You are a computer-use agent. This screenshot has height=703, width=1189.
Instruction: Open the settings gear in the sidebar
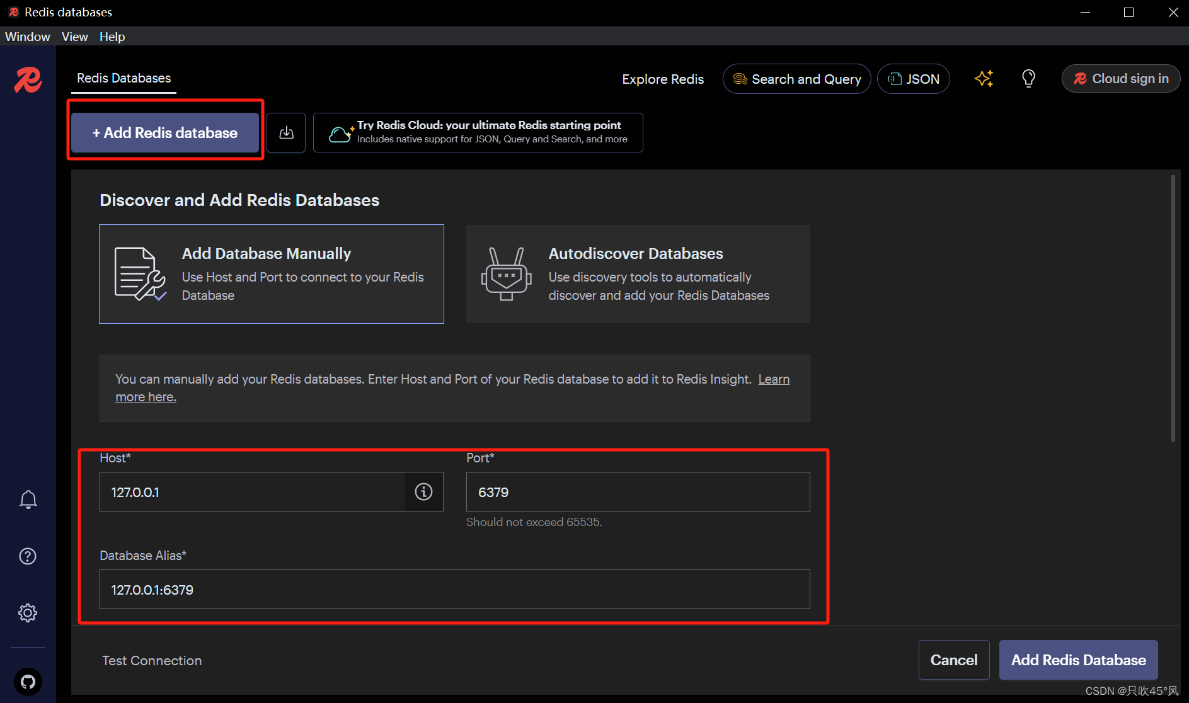pyautogui.click(x=28, y=613)
